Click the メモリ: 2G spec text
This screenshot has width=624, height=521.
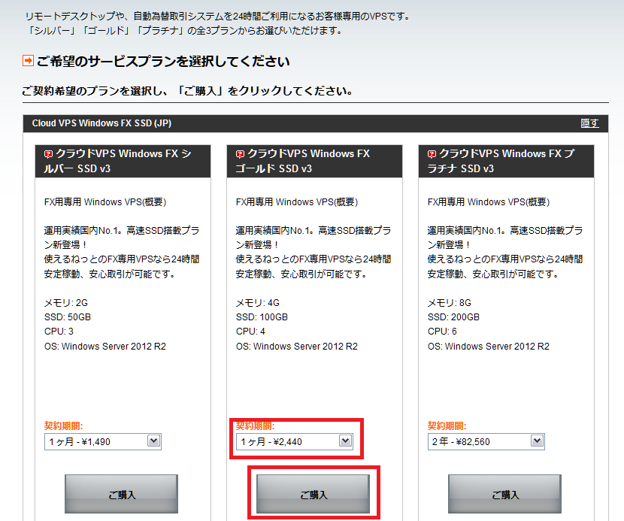point(66,303)
